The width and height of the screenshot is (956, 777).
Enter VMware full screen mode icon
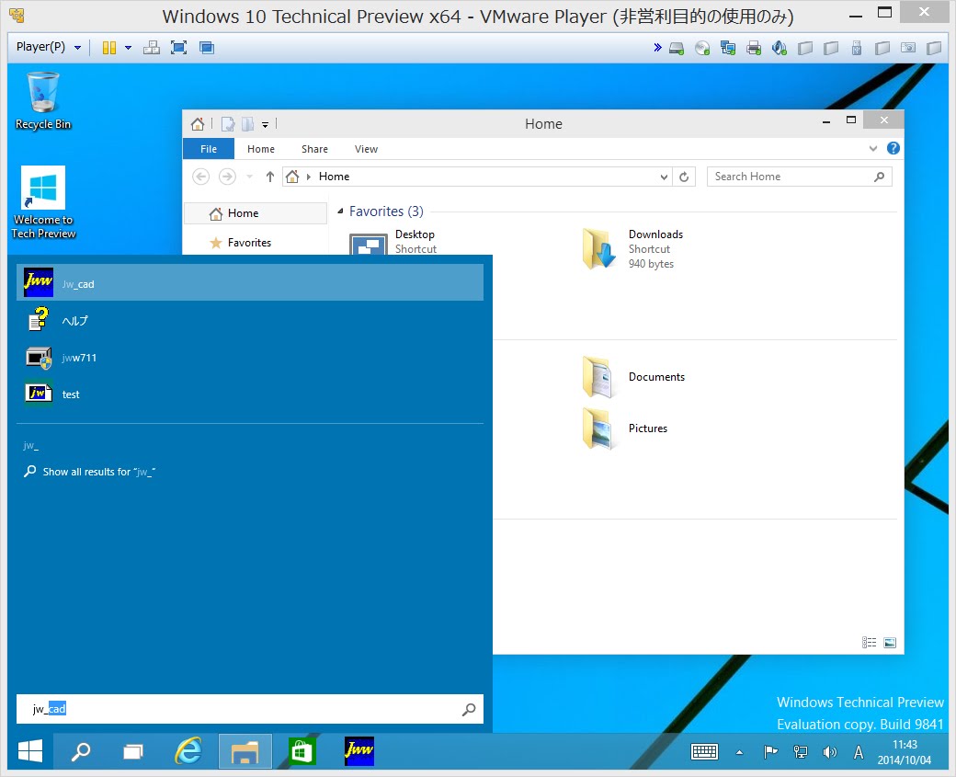coord(178,48)
